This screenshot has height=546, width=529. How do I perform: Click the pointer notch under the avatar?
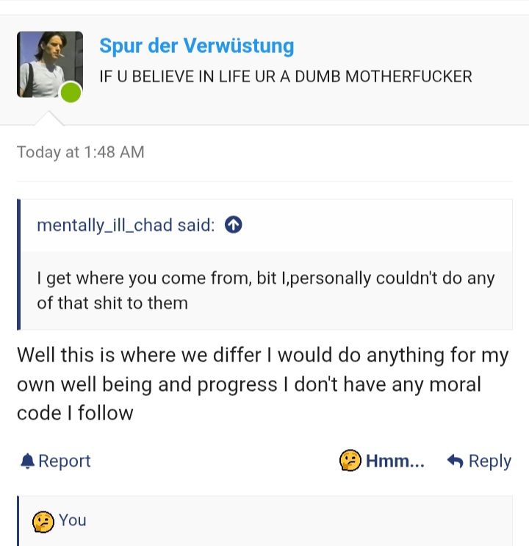point(48,118)
